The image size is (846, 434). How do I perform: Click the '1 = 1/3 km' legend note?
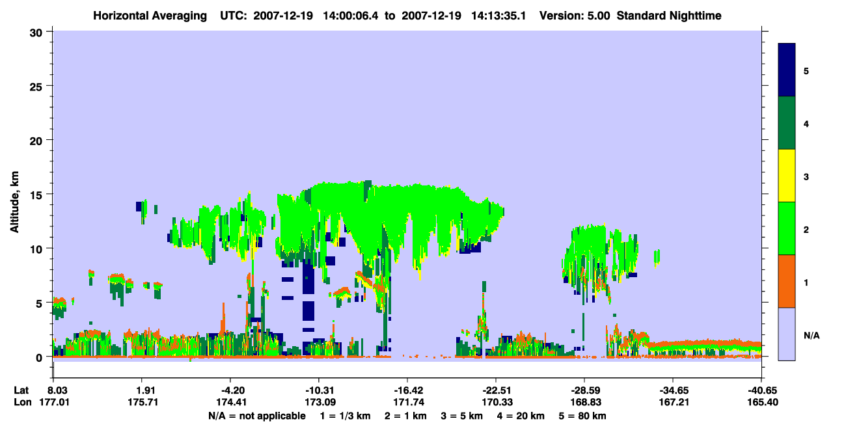[344, 415]
